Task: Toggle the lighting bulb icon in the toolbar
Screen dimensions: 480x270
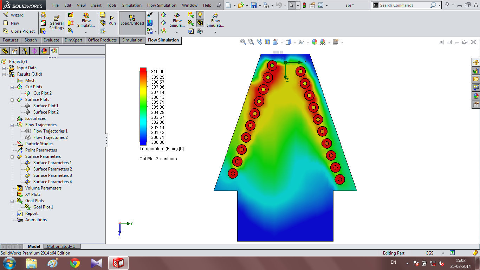Action: tap(200, 15)
